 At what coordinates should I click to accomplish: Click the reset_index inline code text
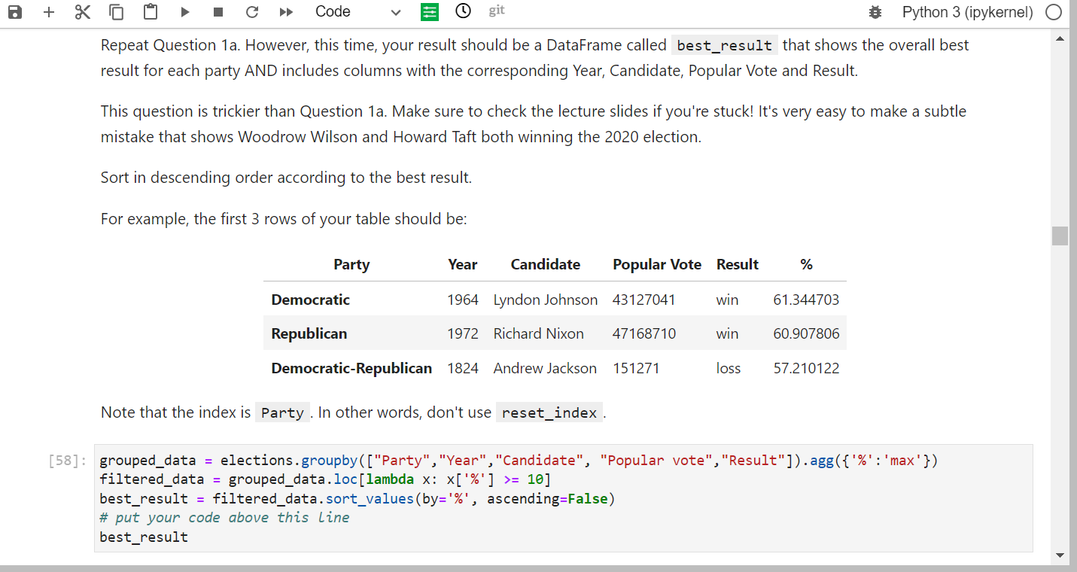point(549,412)
